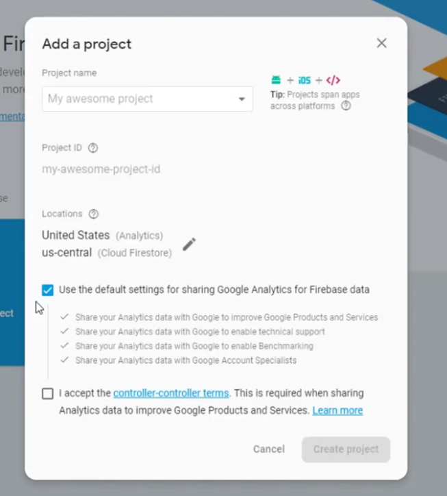Open the controller-controller terms link

[x=170, y=393]
